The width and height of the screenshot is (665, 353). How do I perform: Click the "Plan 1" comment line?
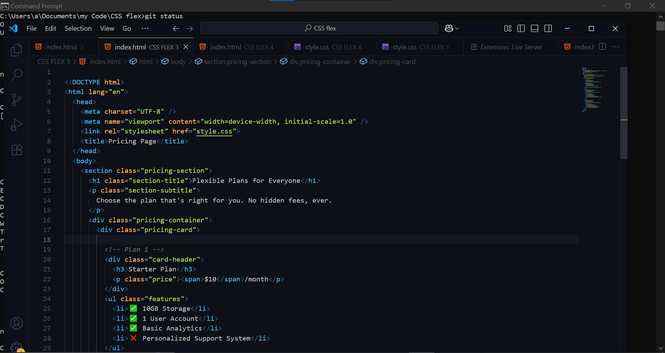[x=134, y=250]
